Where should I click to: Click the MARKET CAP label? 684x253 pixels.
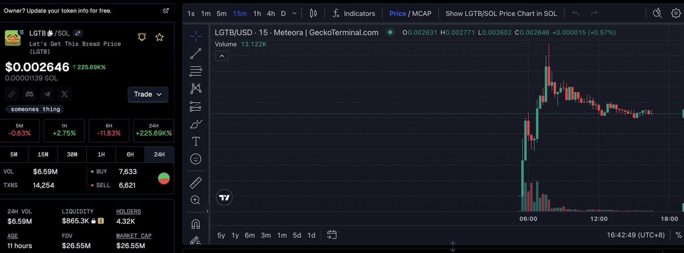coord(134,236)
